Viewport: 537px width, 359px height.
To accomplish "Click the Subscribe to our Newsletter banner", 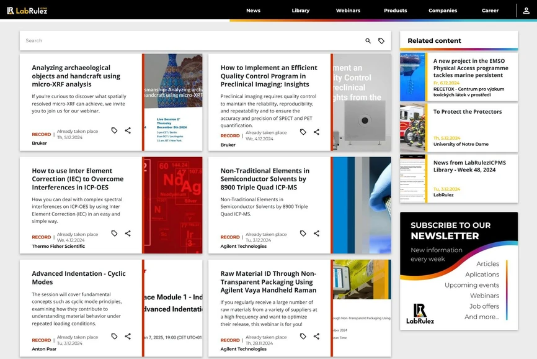I will click(459, 271).
